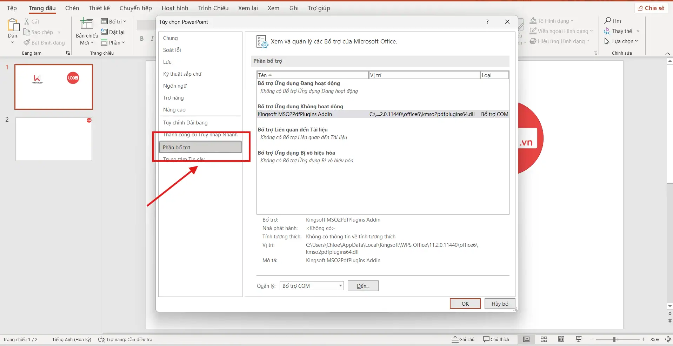Start Slide Show from status bar icon
This screenshot has width=673, height=346.
coord(579,339)
